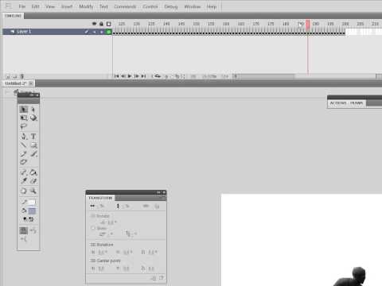Select the Deco tool
Viewport: 382px width, 286px height.
(24, 162)
